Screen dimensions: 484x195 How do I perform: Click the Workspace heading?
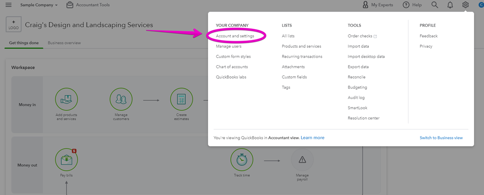[x=23, y=67]
